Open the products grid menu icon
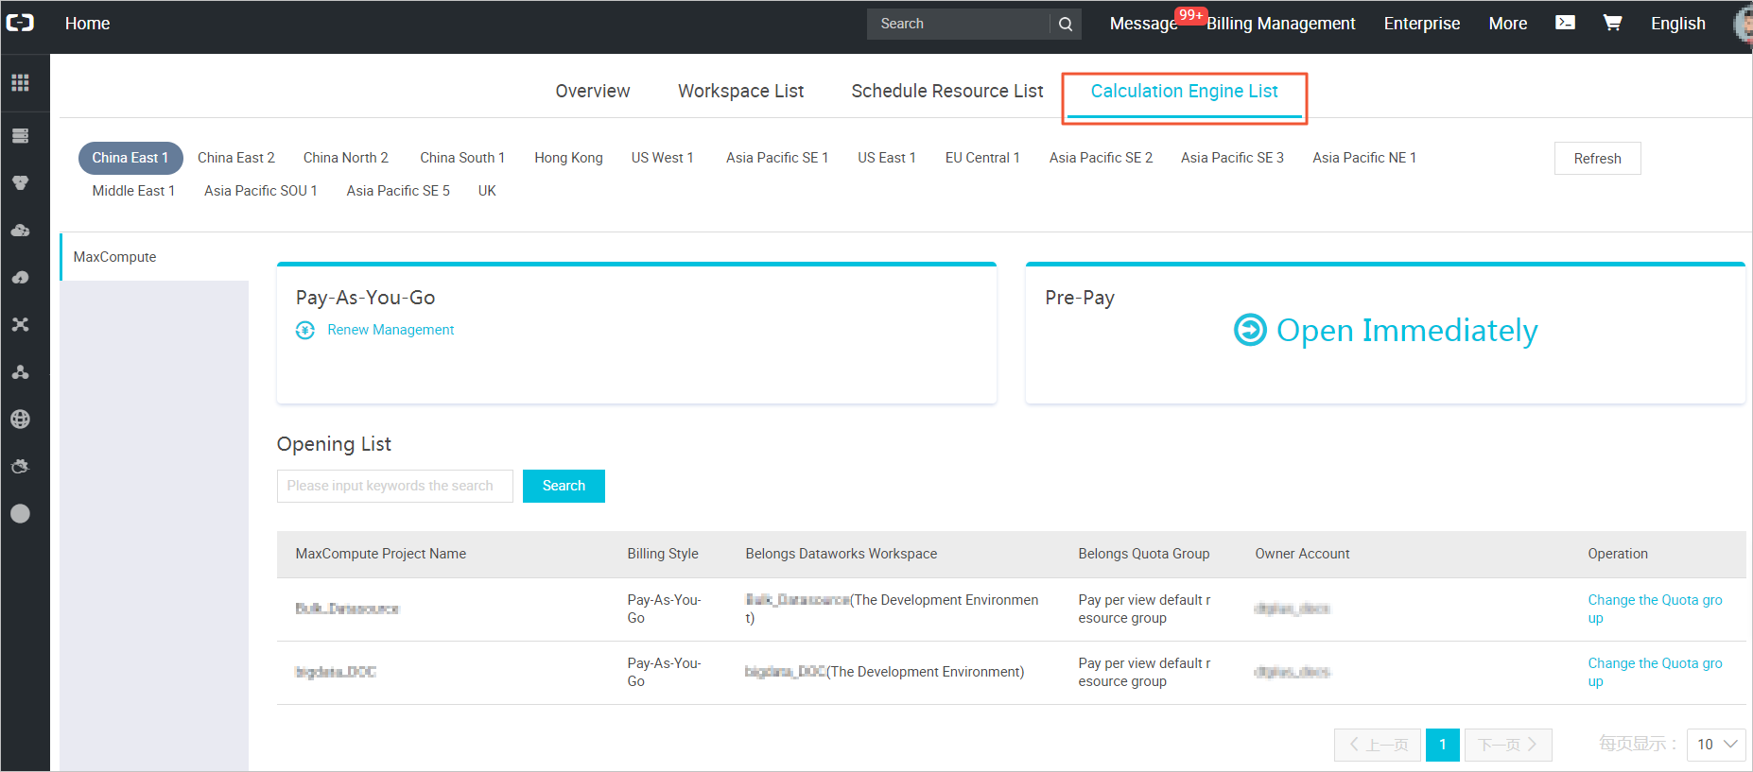Image resolution: width=1753 pixels, height=772 pixels. 20,83
